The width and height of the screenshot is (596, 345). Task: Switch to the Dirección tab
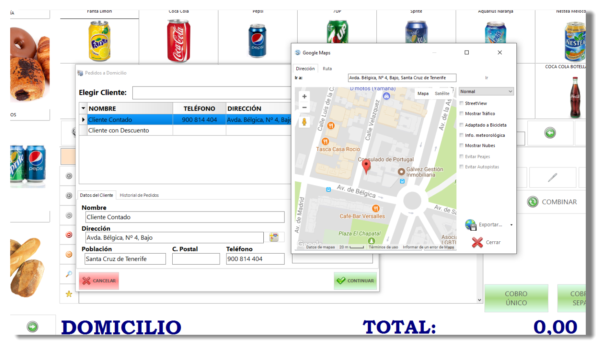[x=305, y=69]
